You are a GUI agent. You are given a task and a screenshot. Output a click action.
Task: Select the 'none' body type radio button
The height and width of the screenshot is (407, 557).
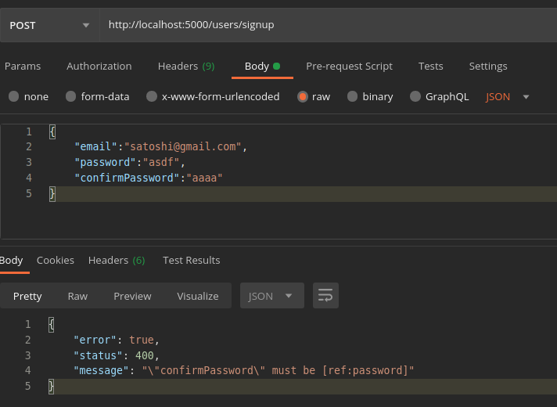click(x=14, y=97)
